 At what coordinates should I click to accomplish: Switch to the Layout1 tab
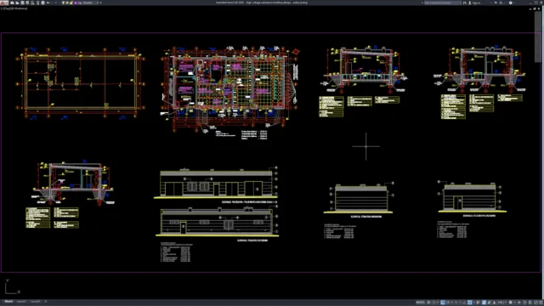tap(21, 302)
